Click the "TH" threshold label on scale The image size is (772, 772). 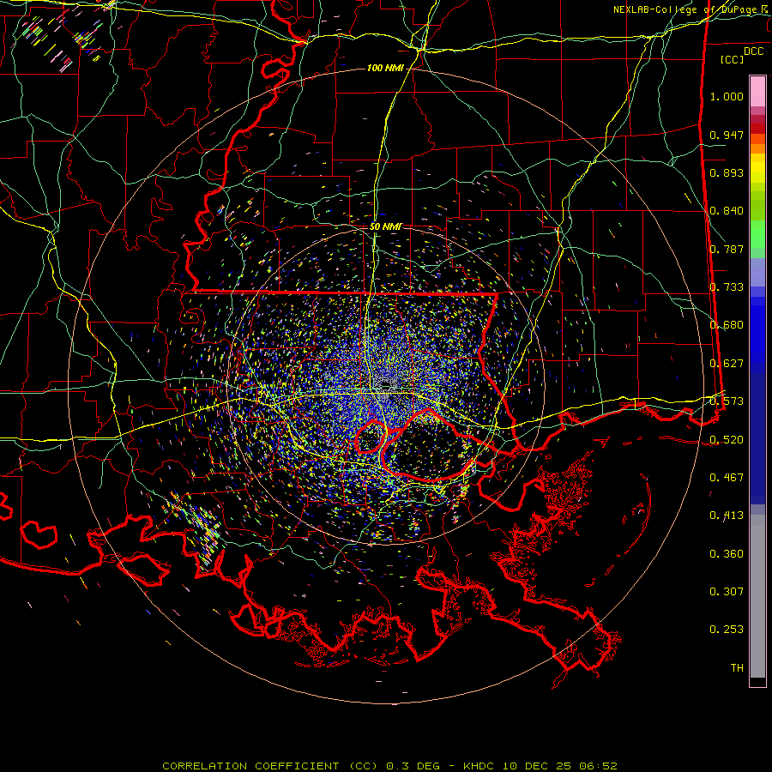pyautogui.click(x=737, y=668)
